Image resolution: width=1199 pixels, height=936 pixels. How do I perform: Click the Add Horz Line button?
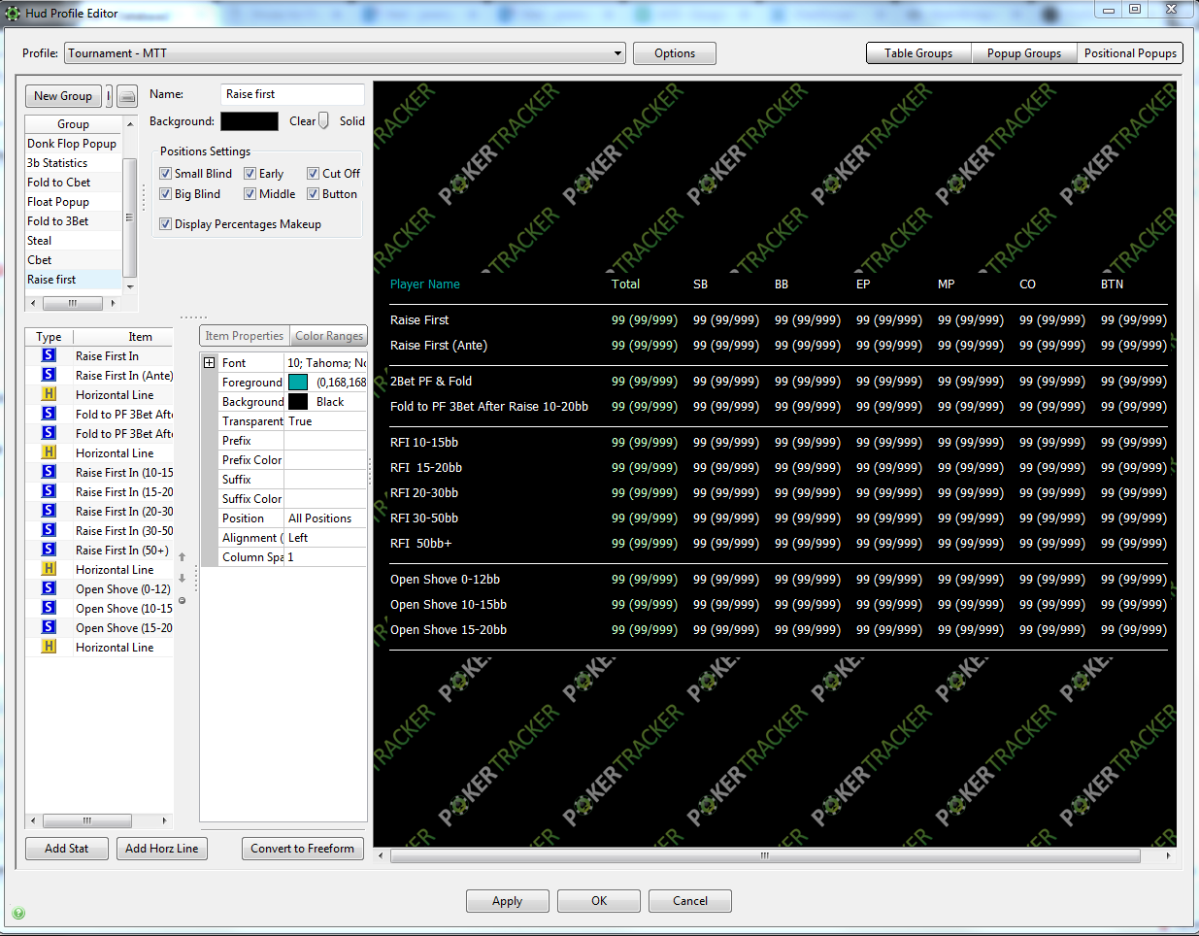coord(162,849)
